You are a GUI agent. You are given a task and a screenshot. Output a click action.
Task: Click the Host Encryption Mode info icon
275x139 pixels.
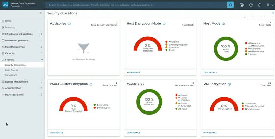pos(164,24)
